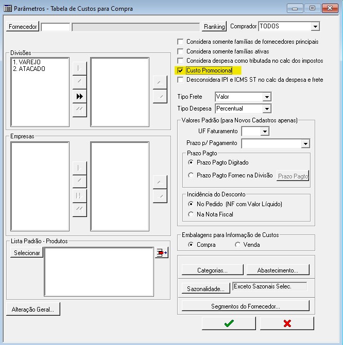Select 2. ATACADO in Divisões list
The image size is (343, 345).
point(29,69)
